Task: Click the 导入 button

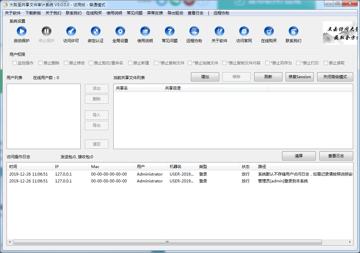Action: point(97,115)
